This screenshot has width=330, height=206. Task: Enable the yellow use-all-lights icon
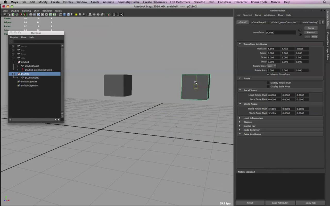[x=76, y=14]
